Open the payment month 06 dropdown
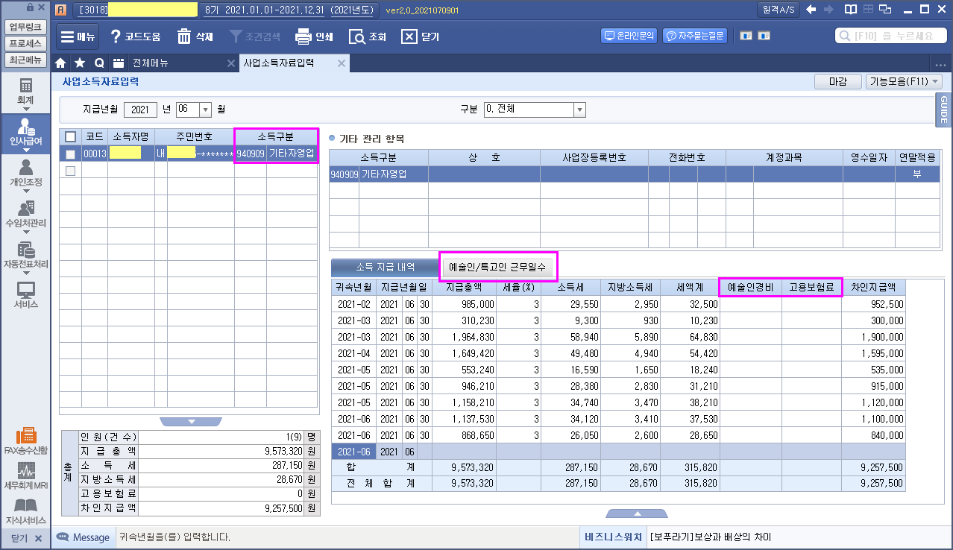This screenshot has height=550, width=953. 206,110
